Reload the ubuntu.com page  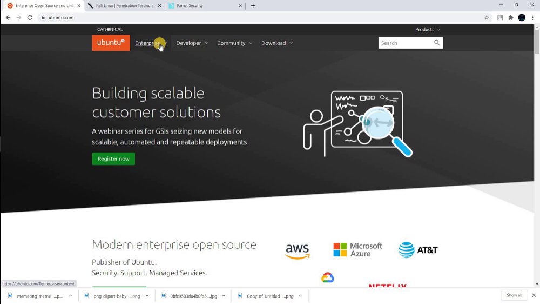[30, 18]
